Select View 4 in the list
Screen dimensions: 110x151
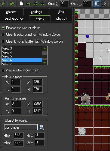22,52
